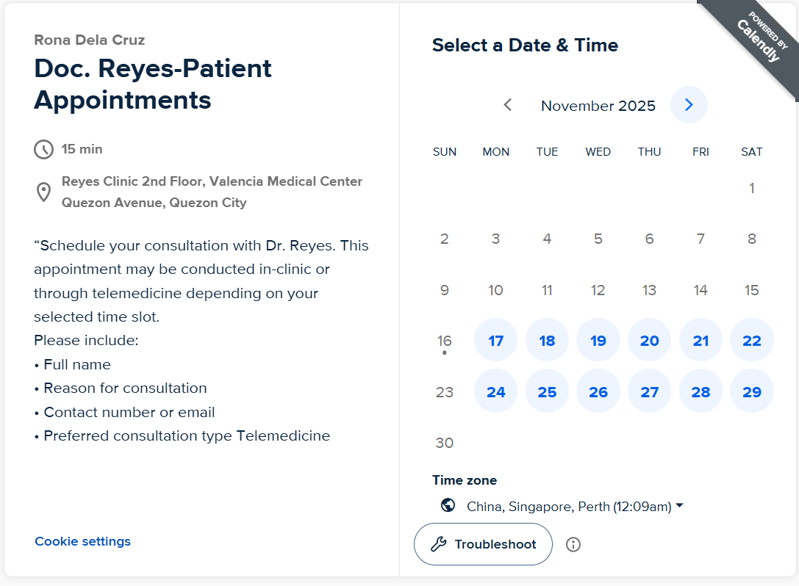
Task: Pick November 29 on calendar
Action: (751, 391)
